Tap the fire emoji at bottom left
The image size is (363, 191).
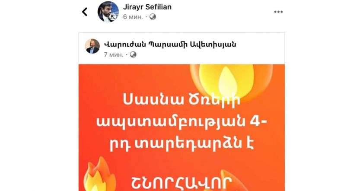99,175
